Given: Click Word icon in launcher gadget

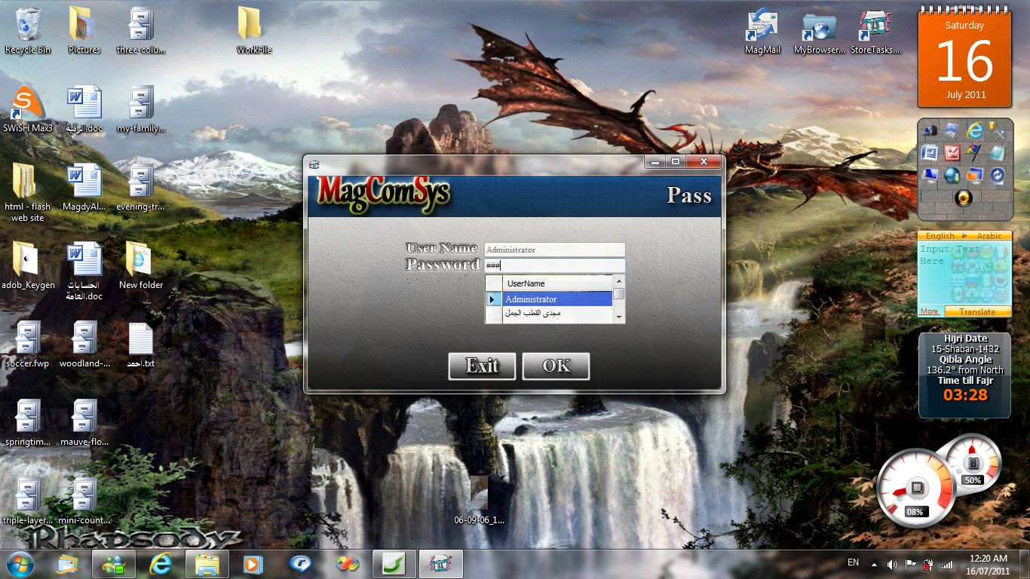Looking at the screenshot, I should pyautogui.click(x=929, y=153).
